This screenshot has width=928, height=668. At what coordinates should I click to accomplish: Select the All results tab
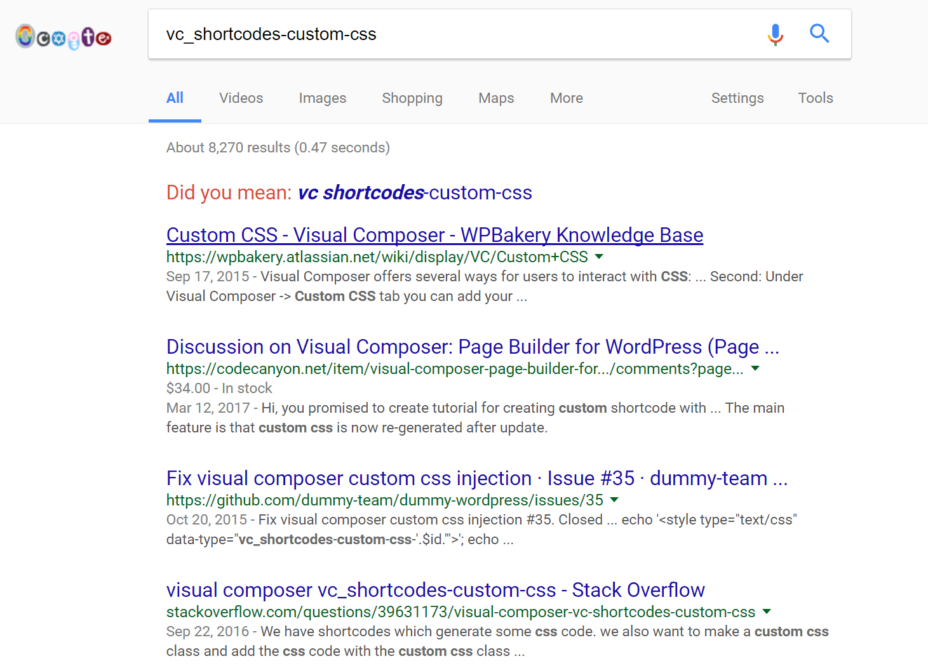(175, 98)
